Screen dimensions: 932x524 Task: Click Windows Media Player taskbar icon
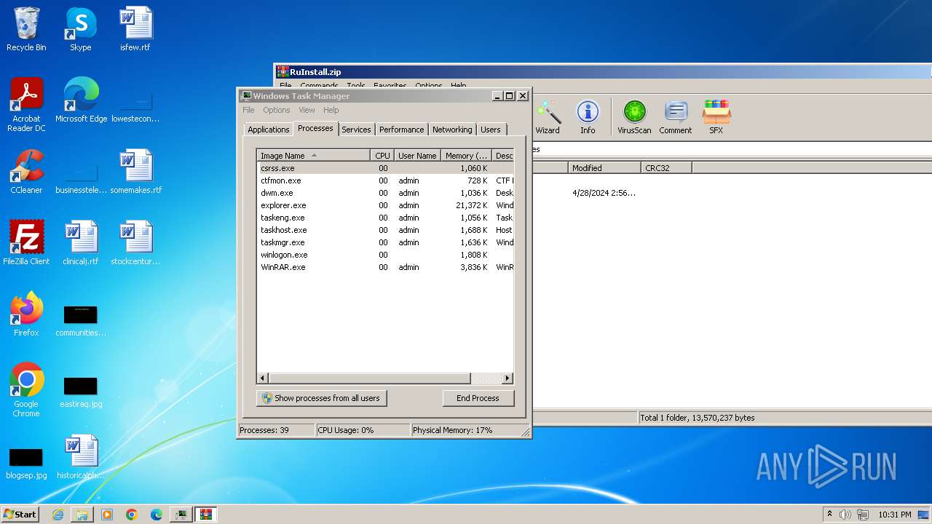pos(107,515)
